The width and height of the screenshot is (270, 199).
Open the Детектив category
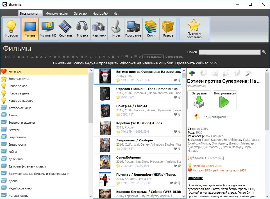[x=44, y=159]
